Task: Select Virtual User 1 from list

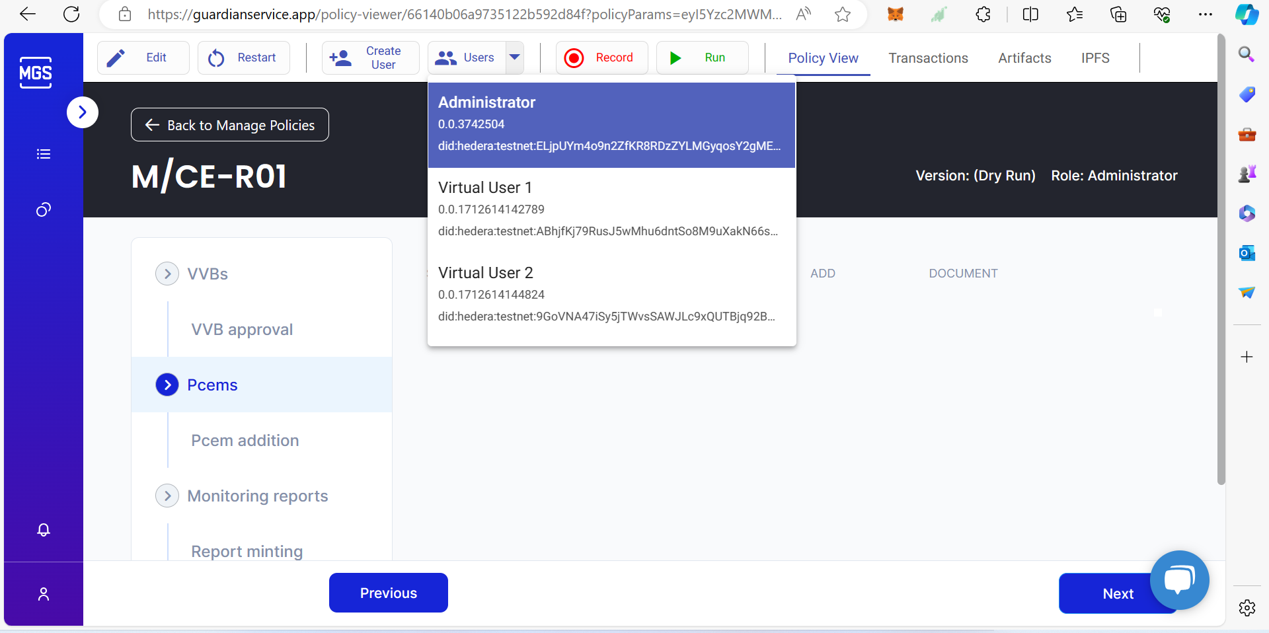Action: point(611,209)
